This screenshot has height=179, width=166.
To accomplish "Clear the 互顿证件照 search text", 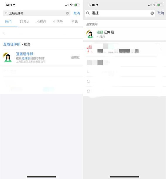I will 67,13.
